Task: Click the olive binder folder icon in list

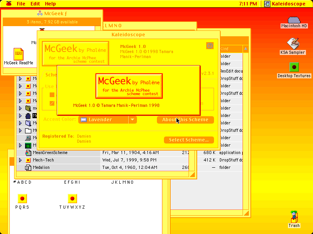Action: click(x=28, y=108)
